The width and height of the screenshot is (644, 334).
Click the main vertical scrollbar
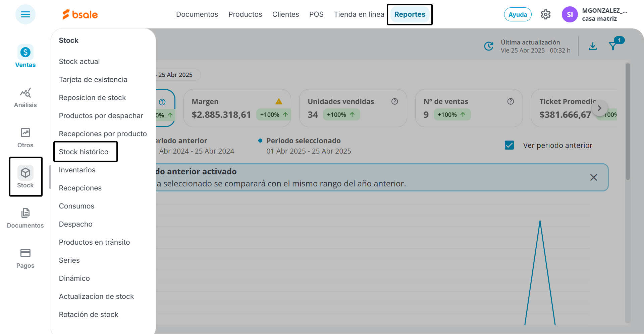pyautogui.click(x=628, y=121)
